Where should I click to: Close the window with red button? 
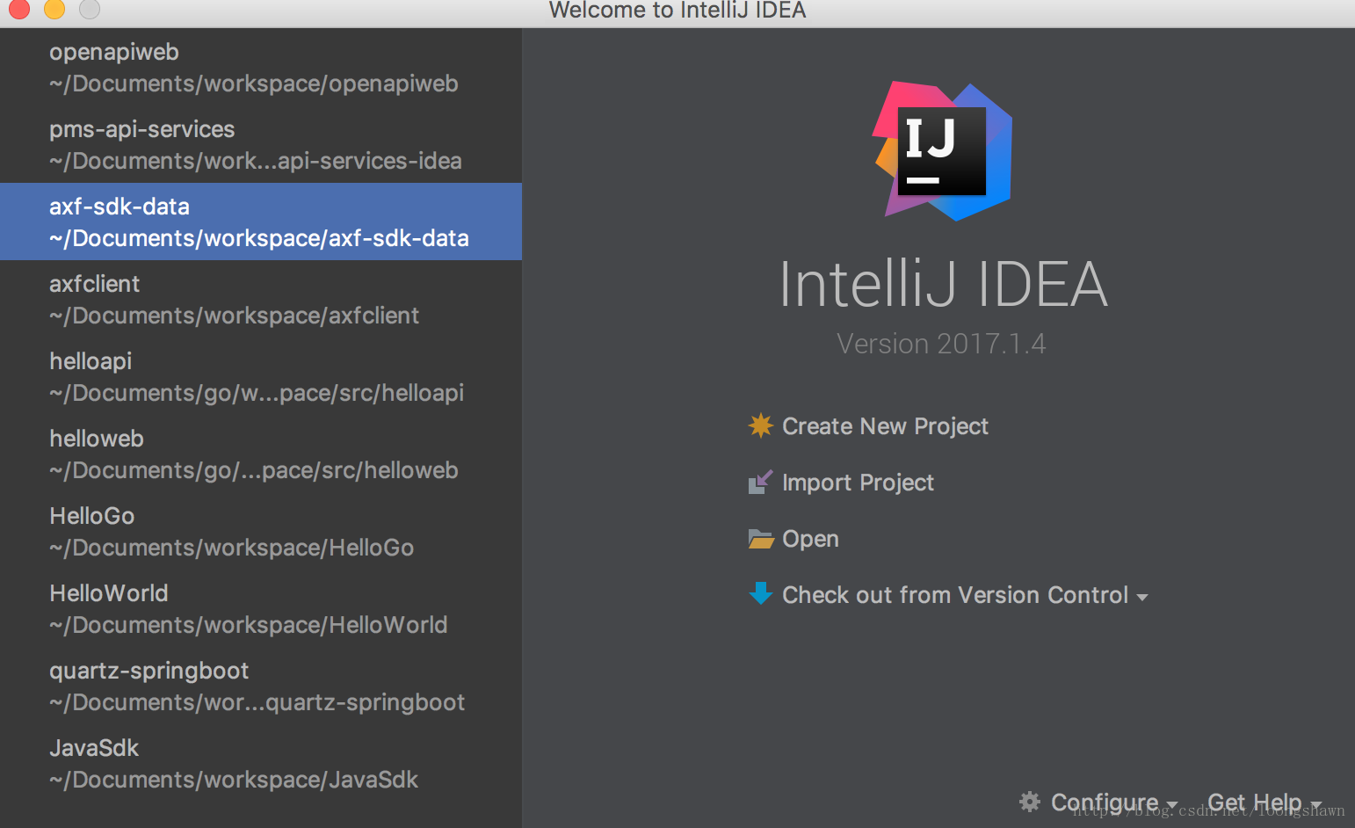click(19, 8)
